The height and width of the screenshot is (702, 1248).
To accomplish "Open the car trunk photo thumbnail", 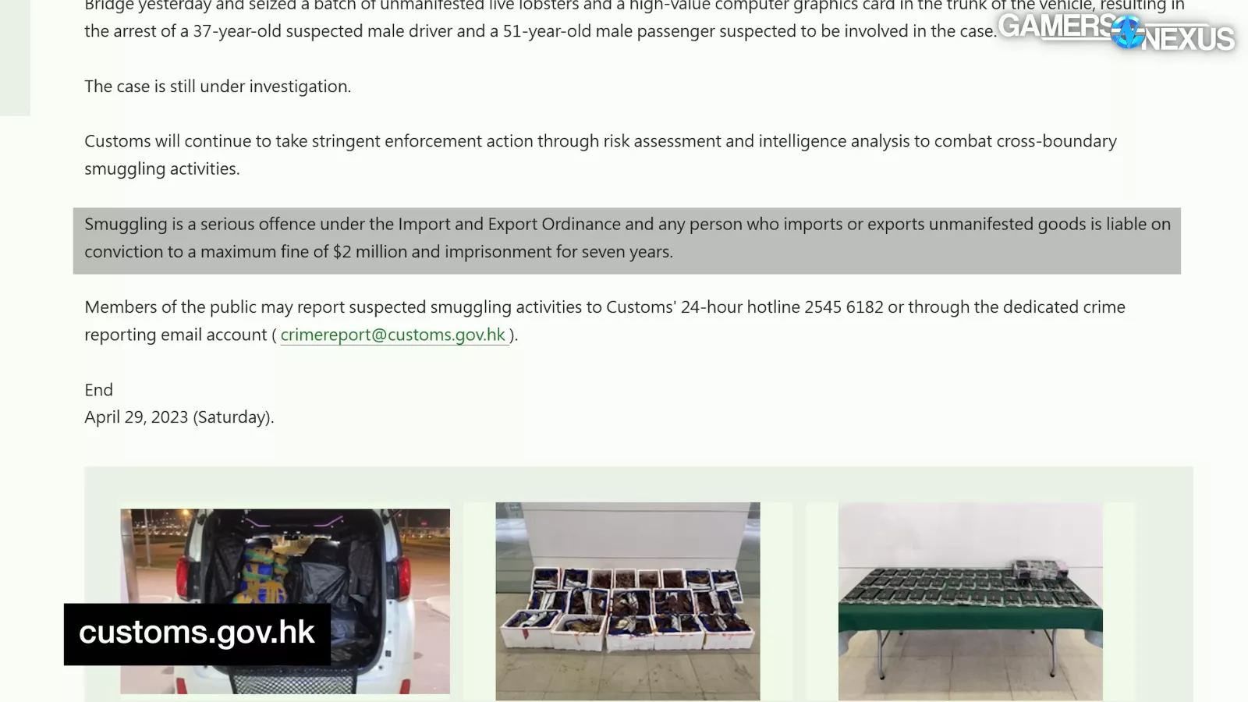I will [285, 601].
